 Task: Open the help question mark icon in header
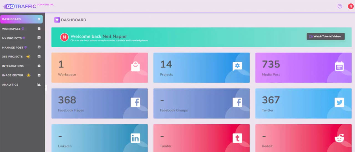(x=340, y=6)
